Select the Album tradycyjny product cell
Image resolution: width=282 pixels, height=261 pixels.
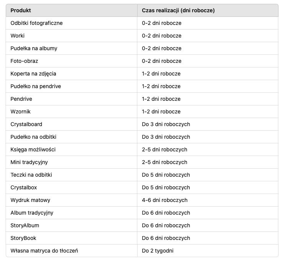pos(32,213)
